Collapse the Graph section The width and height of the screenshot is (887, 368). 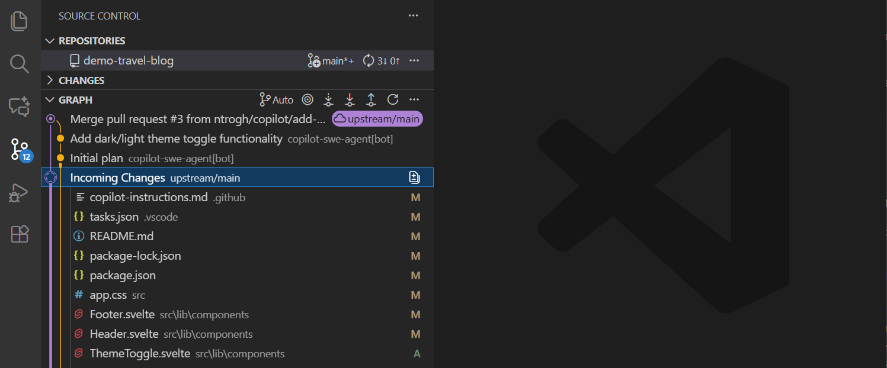49,99
